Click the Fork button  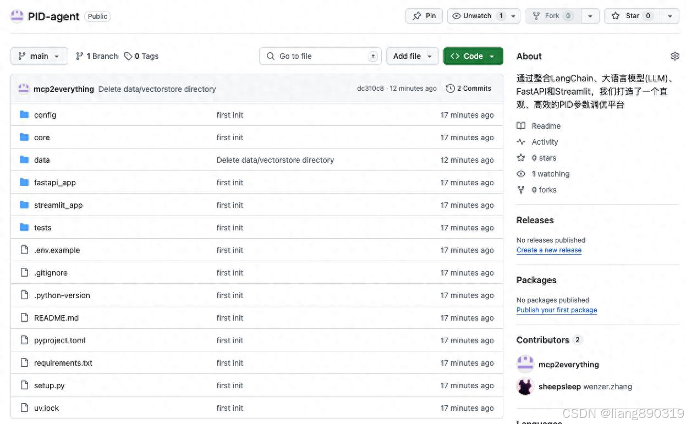(x=552, y=16)
